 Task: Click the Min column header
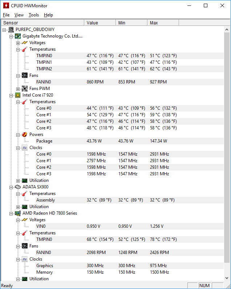click(x=131, y=23)
